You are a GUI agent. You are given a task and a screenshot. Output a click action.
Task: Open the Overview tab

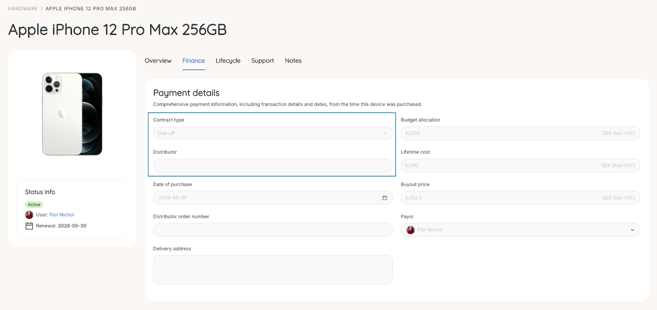pyautogui.click(x=158, y=60)
